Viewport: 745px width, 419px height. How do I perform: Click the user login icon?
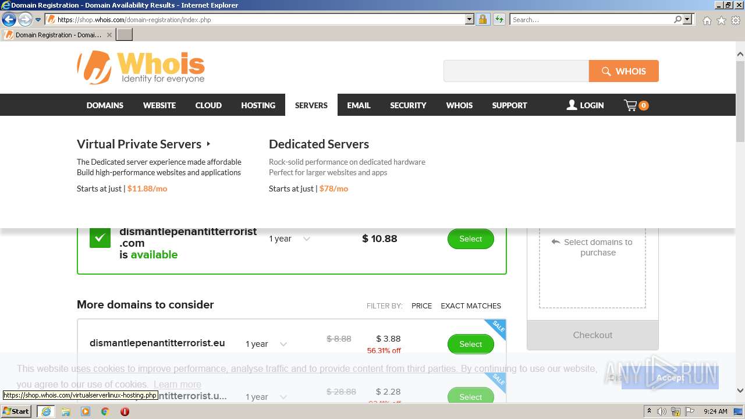click(x=572, y=105)
